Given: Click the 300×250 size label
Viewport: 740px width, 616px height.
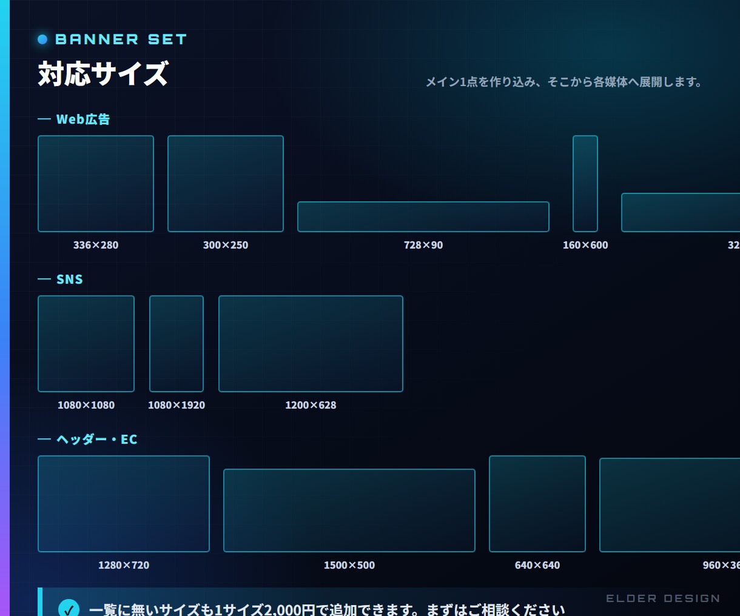Looking at the screenshot, I should 226,245.
